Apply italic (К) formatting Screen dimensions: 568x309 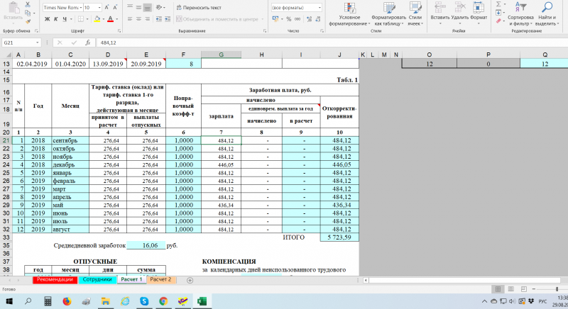(x=55, y=19)
